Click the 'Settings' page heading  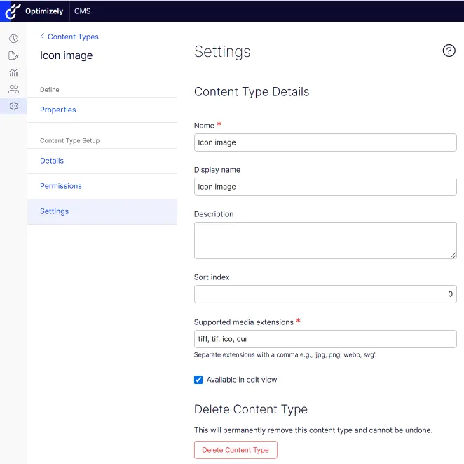pos(222,51)
